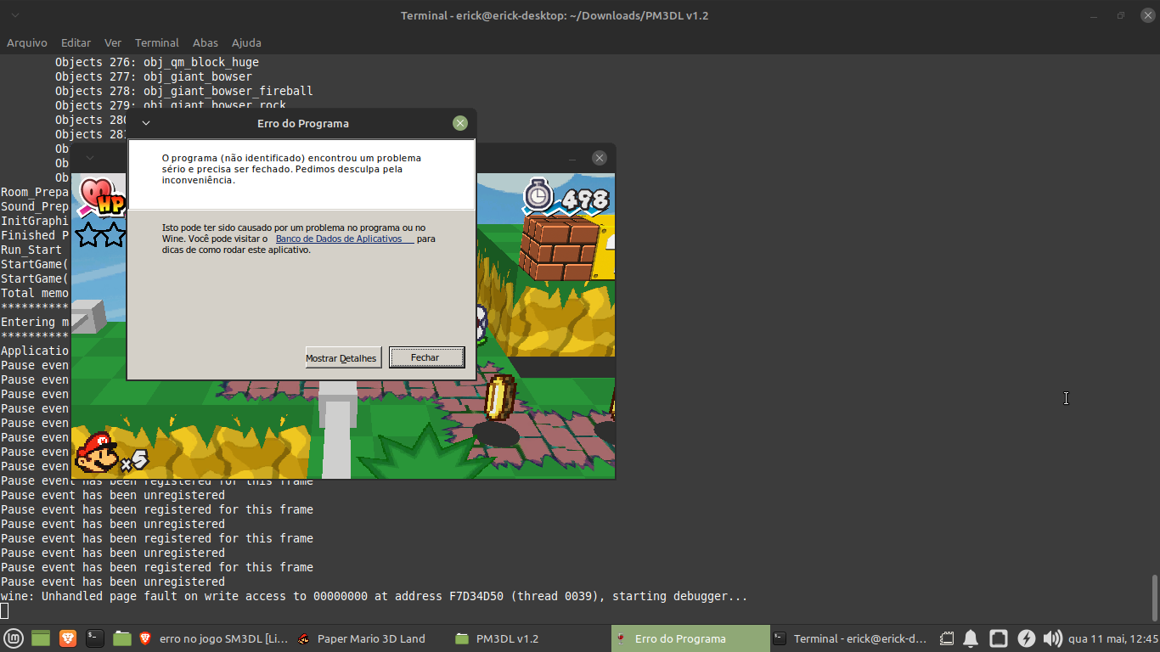Switch to the 'erro no jogo SM3DL' Brave window

click(213, 638)
